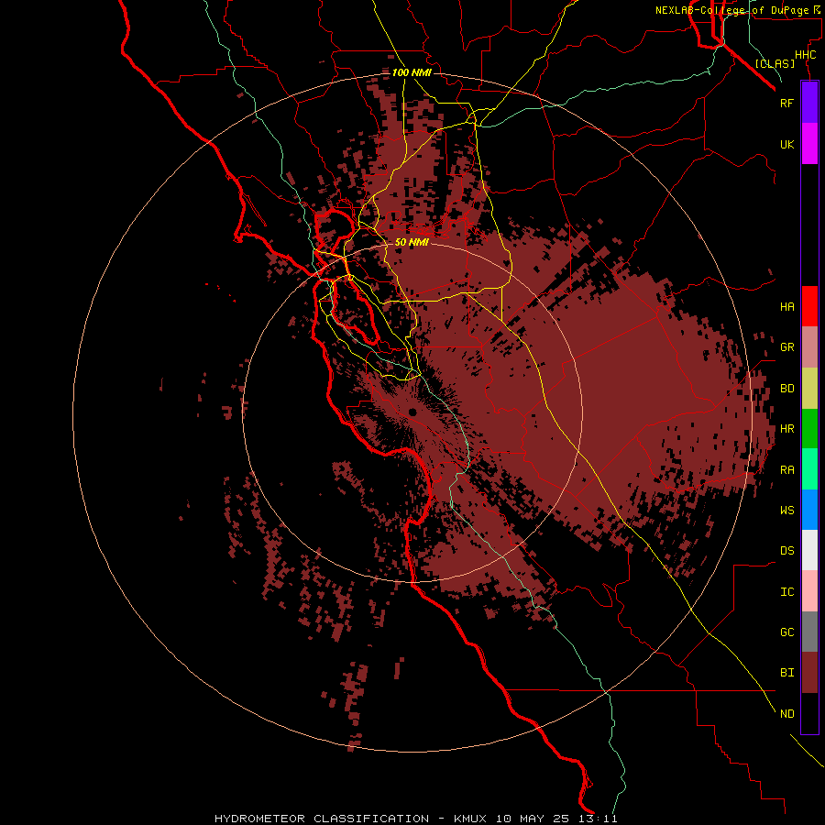Screen dimensions: 825x825
Task: Click the 'BI' legend label
Action: pyautogui.click(x=786, y=673)
